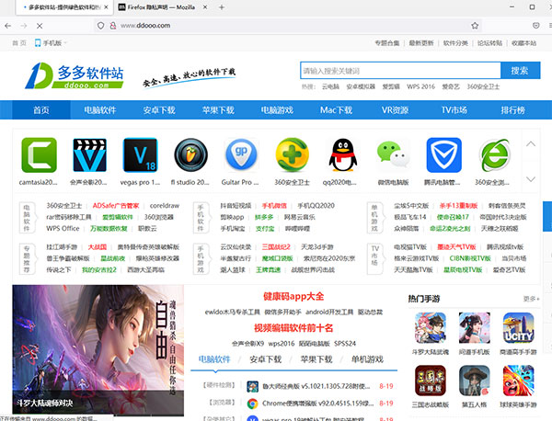Open the 更多 link beside 热门手游
552x421 pixels.
(531, 299)
